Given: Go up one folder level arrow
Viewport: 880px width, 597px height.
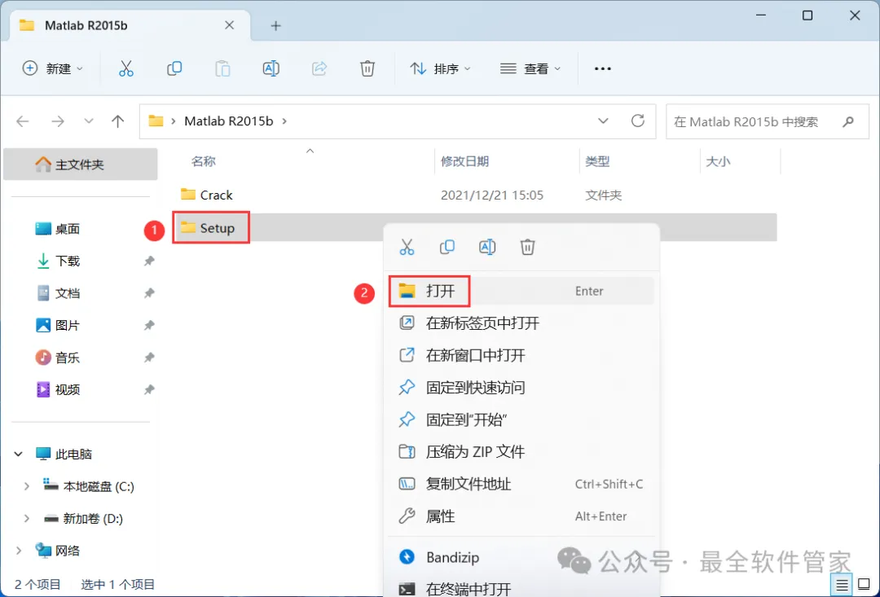Looking at the screenshot, I should pyautogui.click(x=118, y=121).
